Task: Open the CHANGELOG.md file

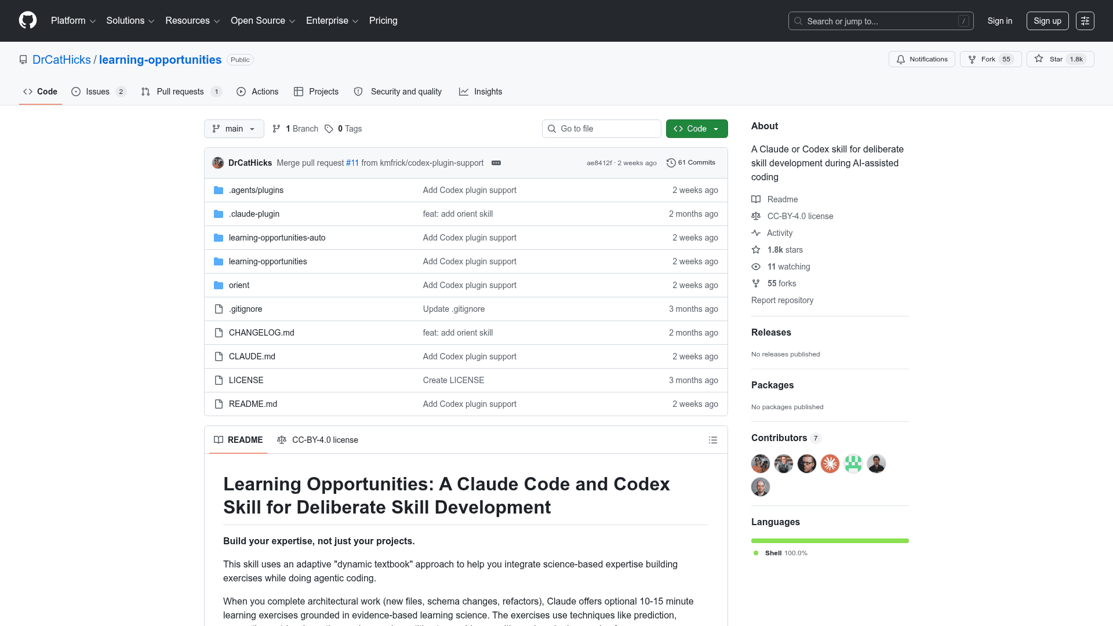Action: point(261,333)
